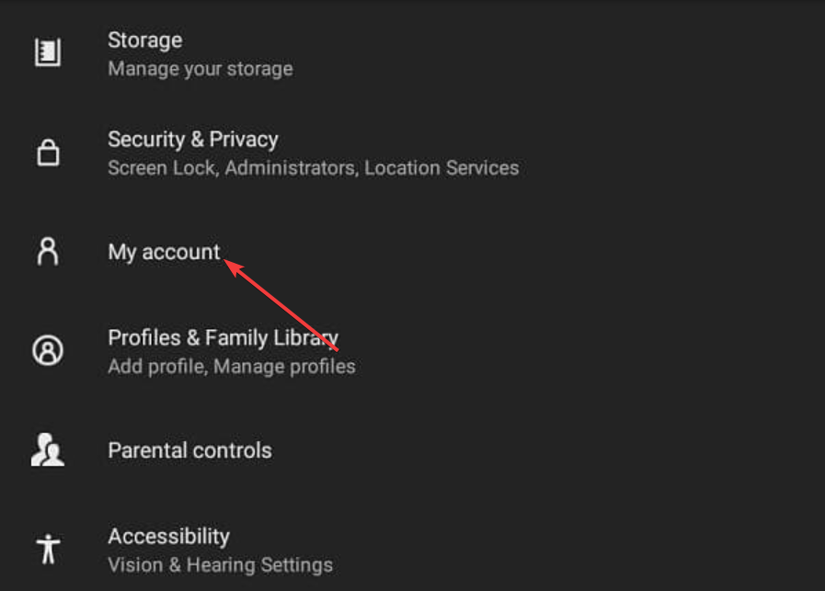Click the My account person icon

pos(47,252)
